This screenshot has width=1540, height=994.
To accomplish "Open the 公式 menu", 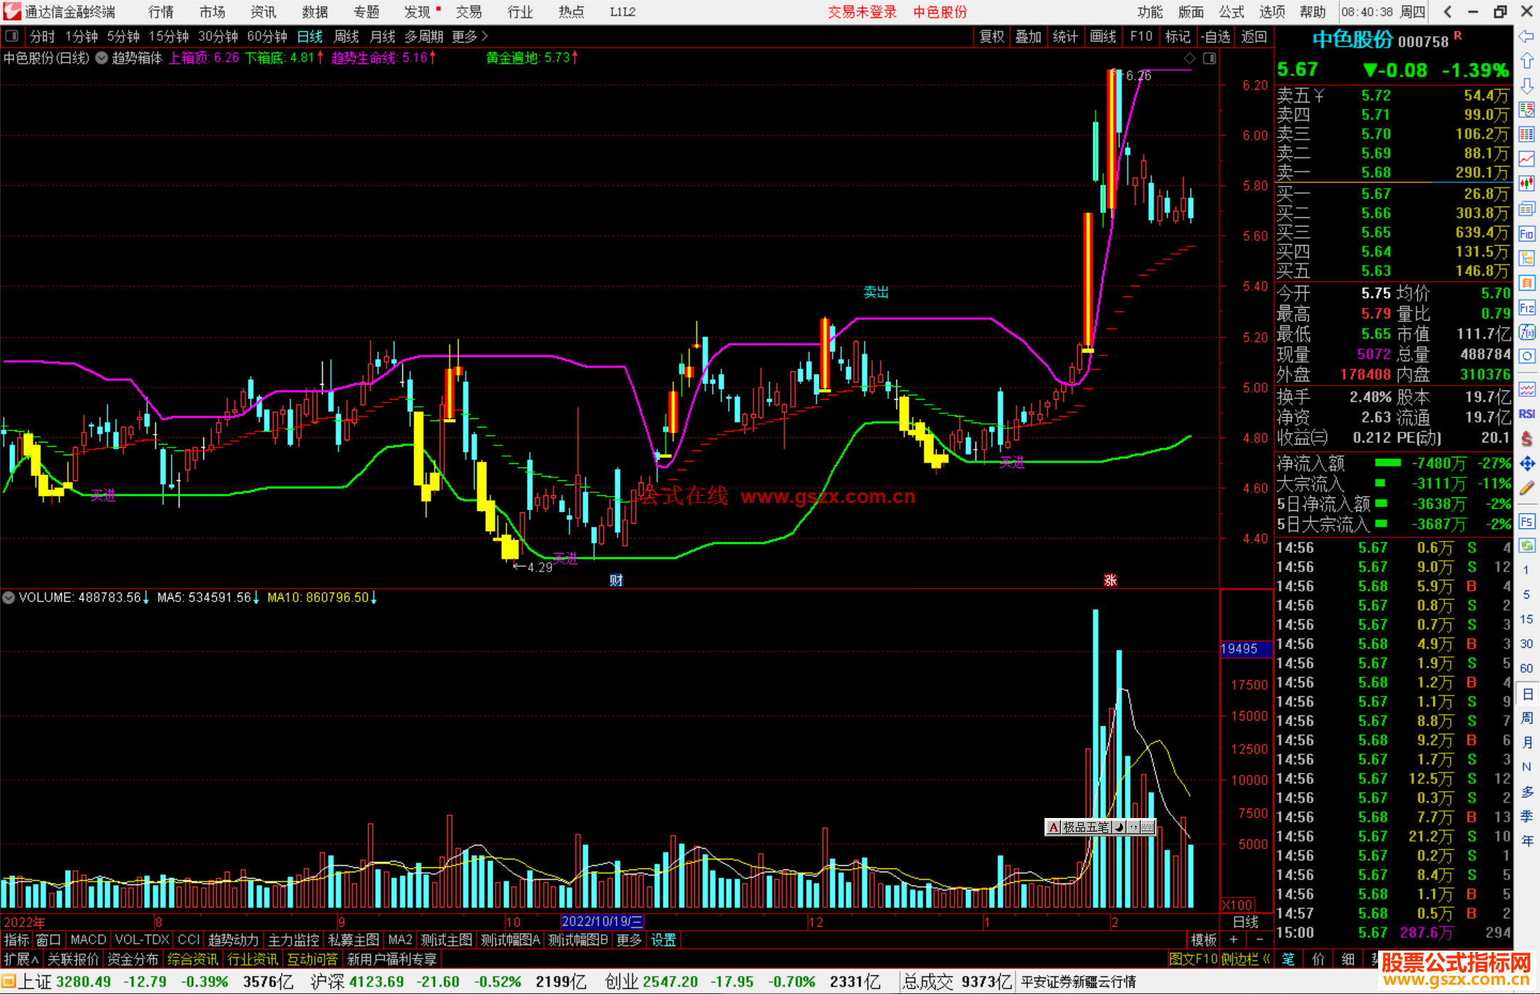I will click(1231, 12).
